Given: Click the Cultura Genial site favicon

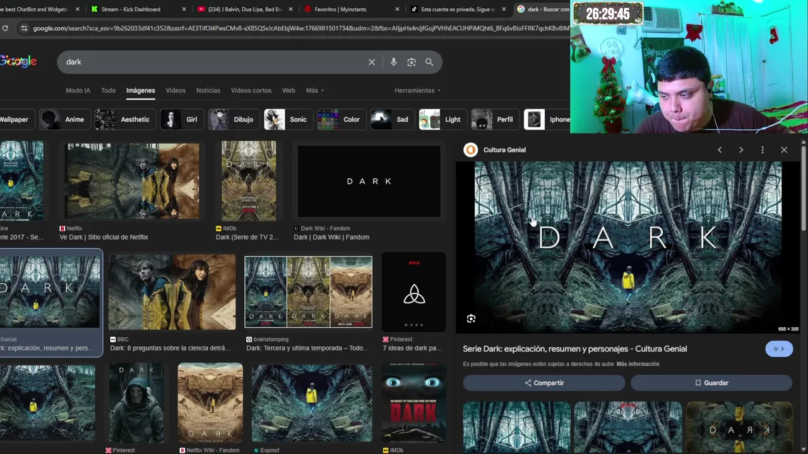Looking at the screenshot, I should [x=470, y=149].
